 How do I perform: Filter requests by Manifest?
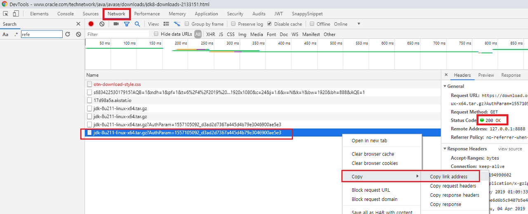pos(311,34)
